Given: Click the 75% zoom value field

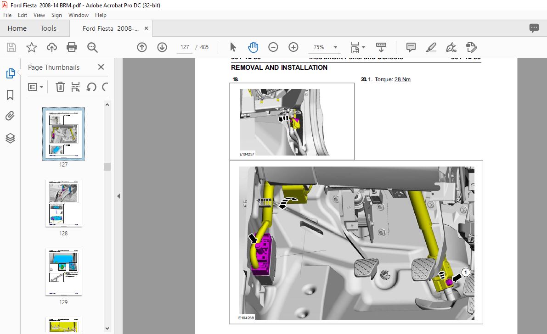Looking at the screenshot, I should (318, 47).
